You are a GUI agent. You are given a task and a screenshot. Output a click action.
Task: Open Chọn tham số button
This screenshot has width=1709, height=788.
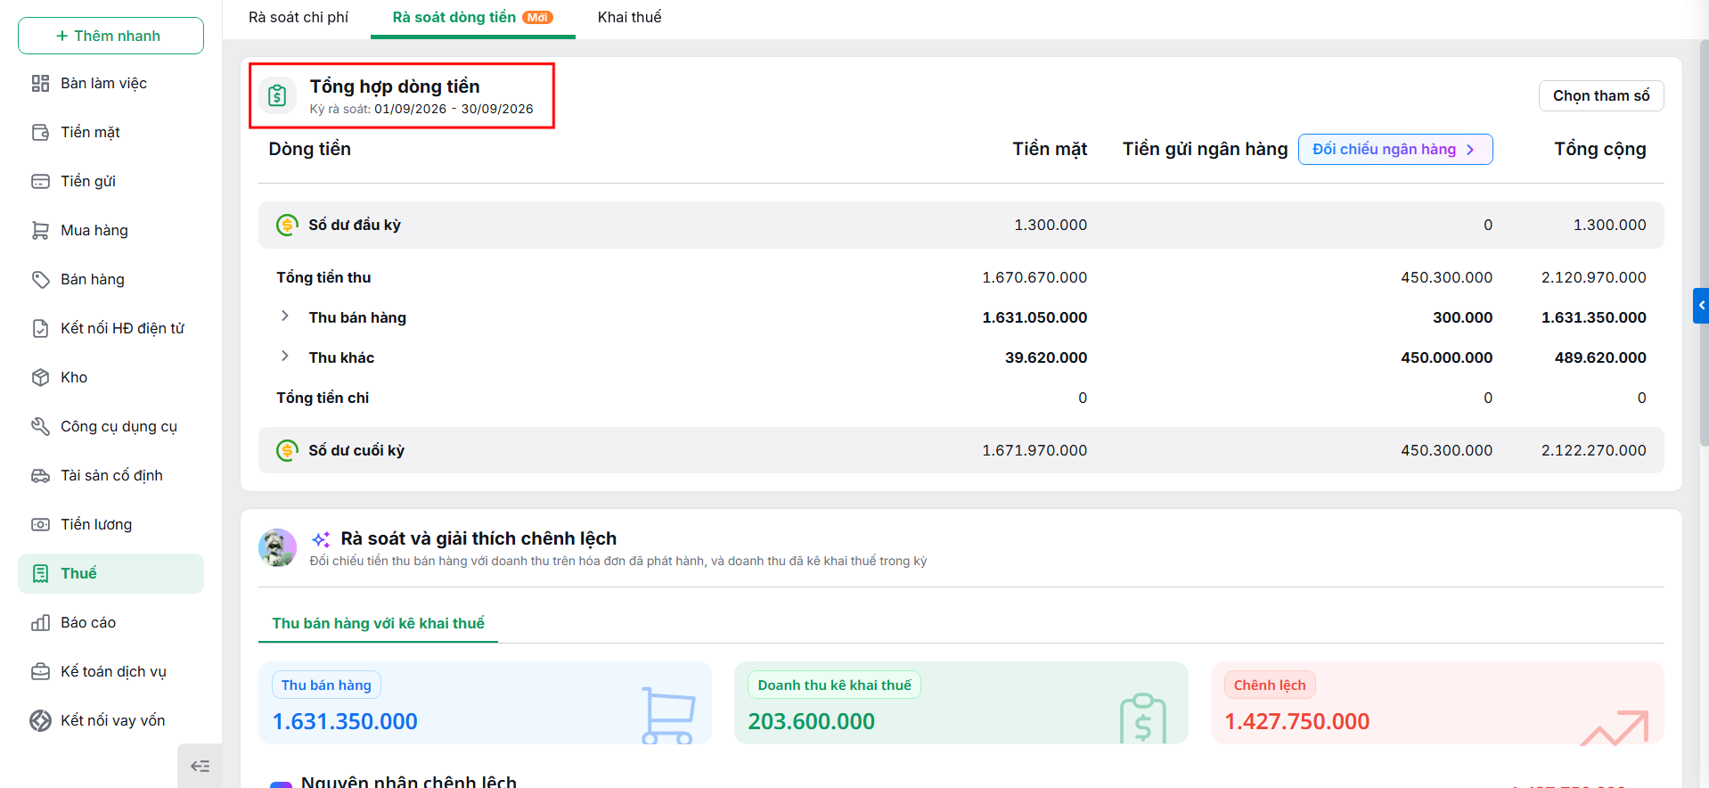click(1601, 95)
